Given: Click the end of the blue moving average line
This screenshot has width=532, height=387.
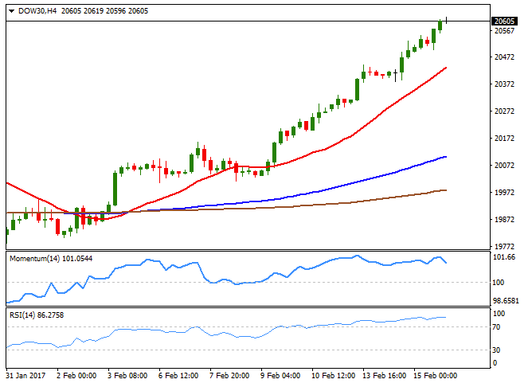Looking at the screenshot, I should (446, 157).
